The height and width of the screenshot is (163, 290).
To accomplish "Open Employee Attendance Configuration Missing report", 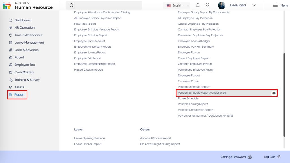I will click(102, 12).
